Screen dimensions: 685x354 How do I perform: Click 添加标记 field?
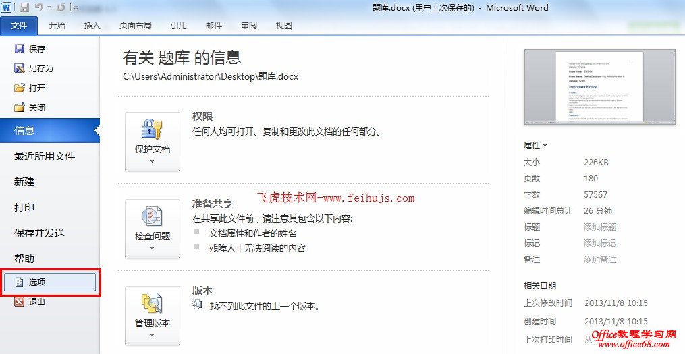tap(600, 243)
